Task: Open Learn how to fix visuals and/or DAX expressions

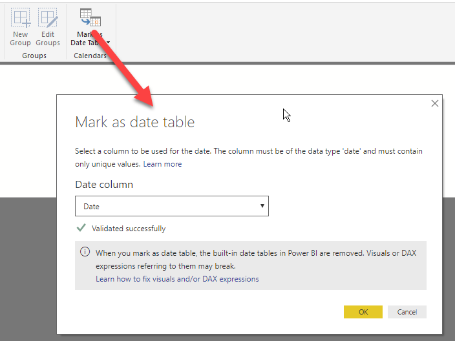Action: click(x=177, y=279)
